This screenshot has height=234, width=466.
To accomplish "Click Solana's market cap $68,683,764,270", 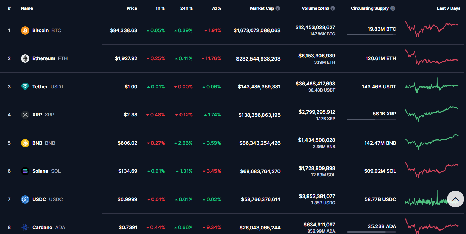I will pos(260,171).
